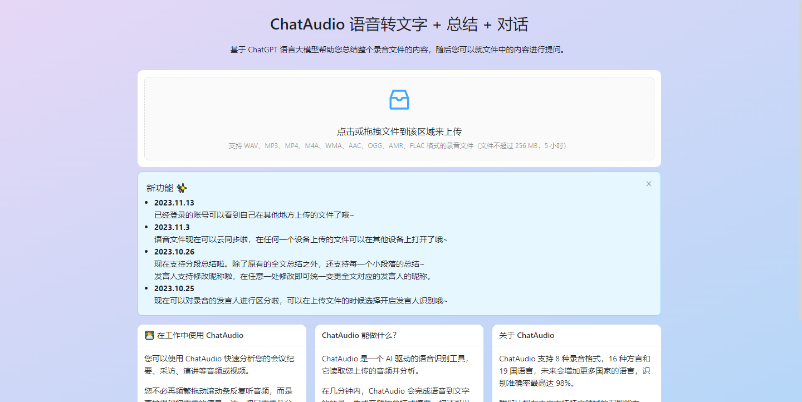Select the 2023.11.13 date entry
Screen dimensions: 802x402
(x=174, y=203)
